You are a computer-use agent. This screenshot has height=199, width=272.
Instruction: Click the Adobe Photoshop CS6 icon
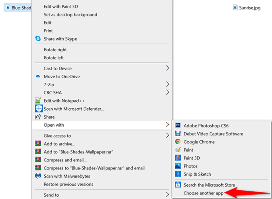pyautogui.click(x=178, y=125)
